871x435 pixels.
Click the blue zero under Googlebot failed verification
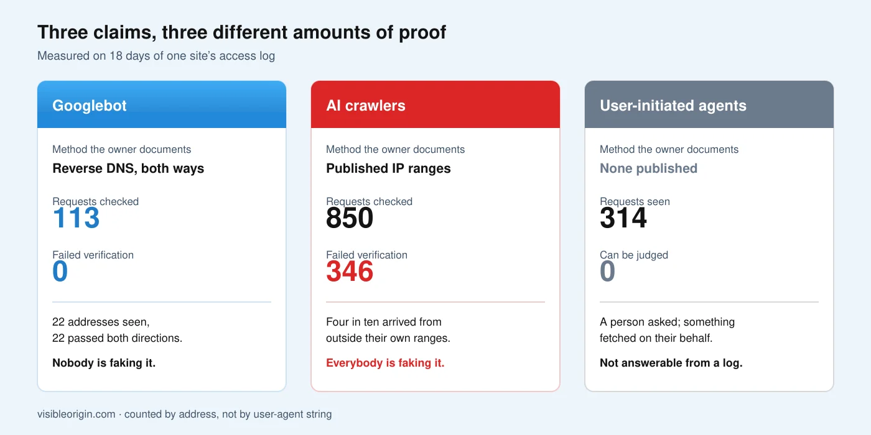pyautogui.click(x=60, y=272)
